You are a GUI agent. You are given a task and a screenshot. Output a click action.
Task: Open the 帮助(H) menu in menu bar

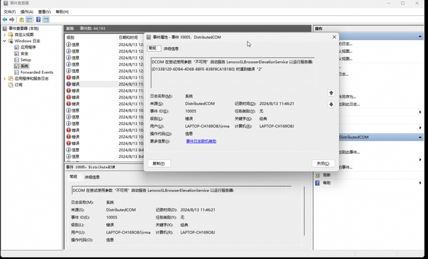[62, 12]
